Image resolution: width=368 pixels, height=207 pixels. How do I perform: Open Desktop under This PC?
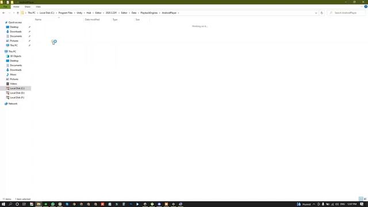tap(14, 61)
